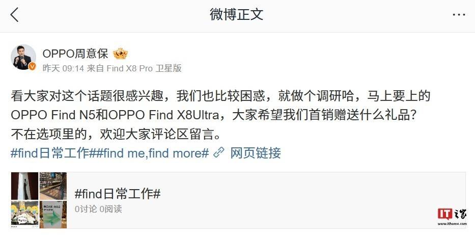
Task: Tap the 微博正文 page title
Action: [x=237, y=15]
